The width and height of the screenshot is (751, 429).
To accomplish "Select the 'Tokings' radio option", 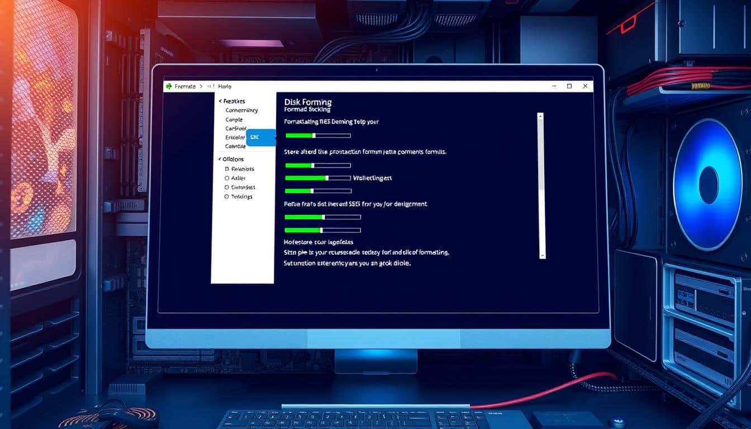I will pos(226,197).
